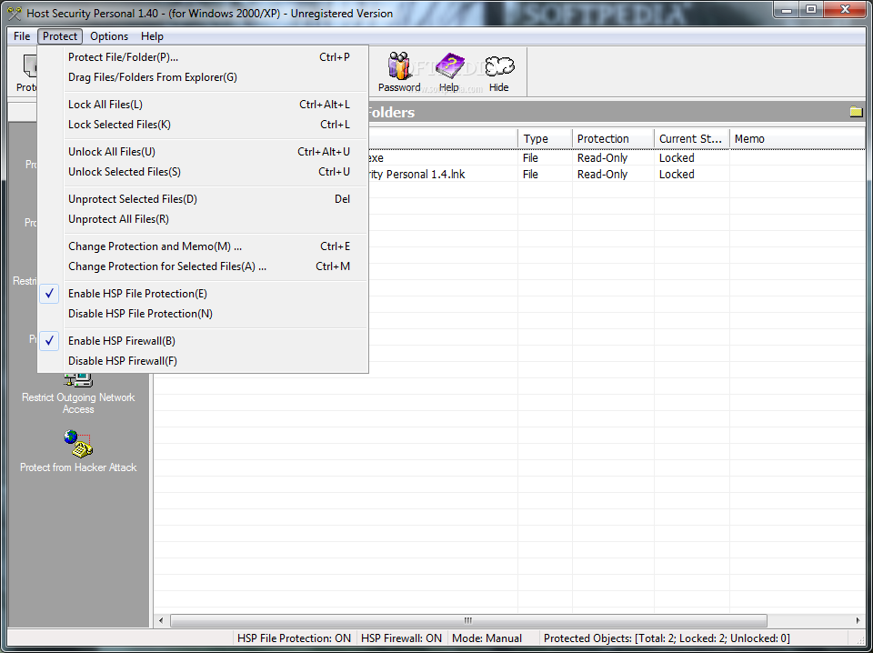Viewport: 873px width, 653px height.
Task: Open the File menu
Action: (22, 36)
